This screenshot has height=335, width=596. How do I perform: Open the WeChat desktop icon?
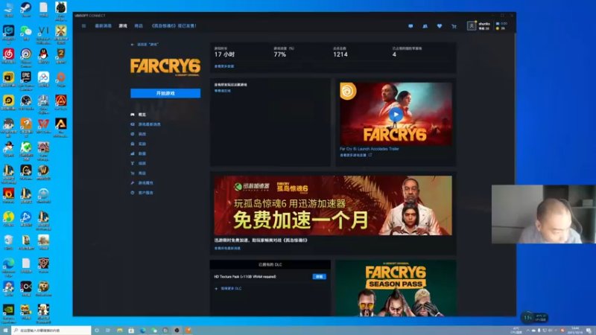26,33
